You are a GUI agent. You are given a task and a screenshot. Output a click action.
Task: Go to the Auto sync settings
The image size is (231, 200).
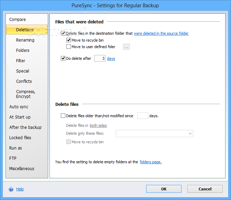point(19,107)
